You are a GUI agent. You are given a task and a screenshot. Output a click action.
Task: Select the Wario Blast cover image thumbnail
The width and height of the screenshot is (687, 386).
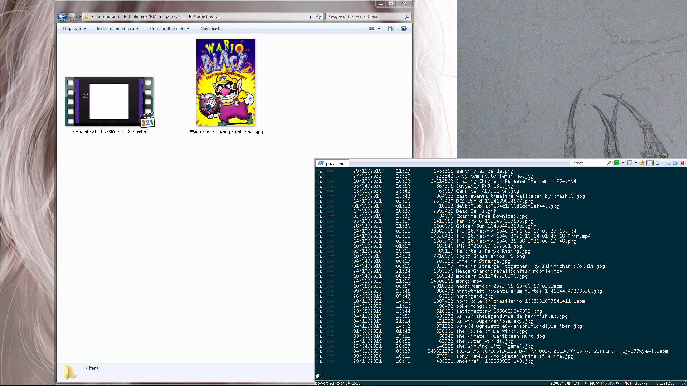(225, 82)
